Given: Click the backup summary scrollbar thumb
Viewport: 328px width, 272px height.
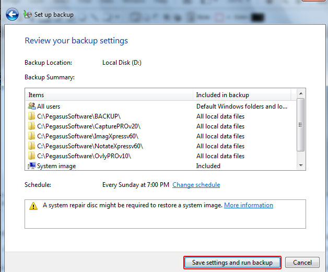Looking at the screenshot, I should [x=300, y=125].
